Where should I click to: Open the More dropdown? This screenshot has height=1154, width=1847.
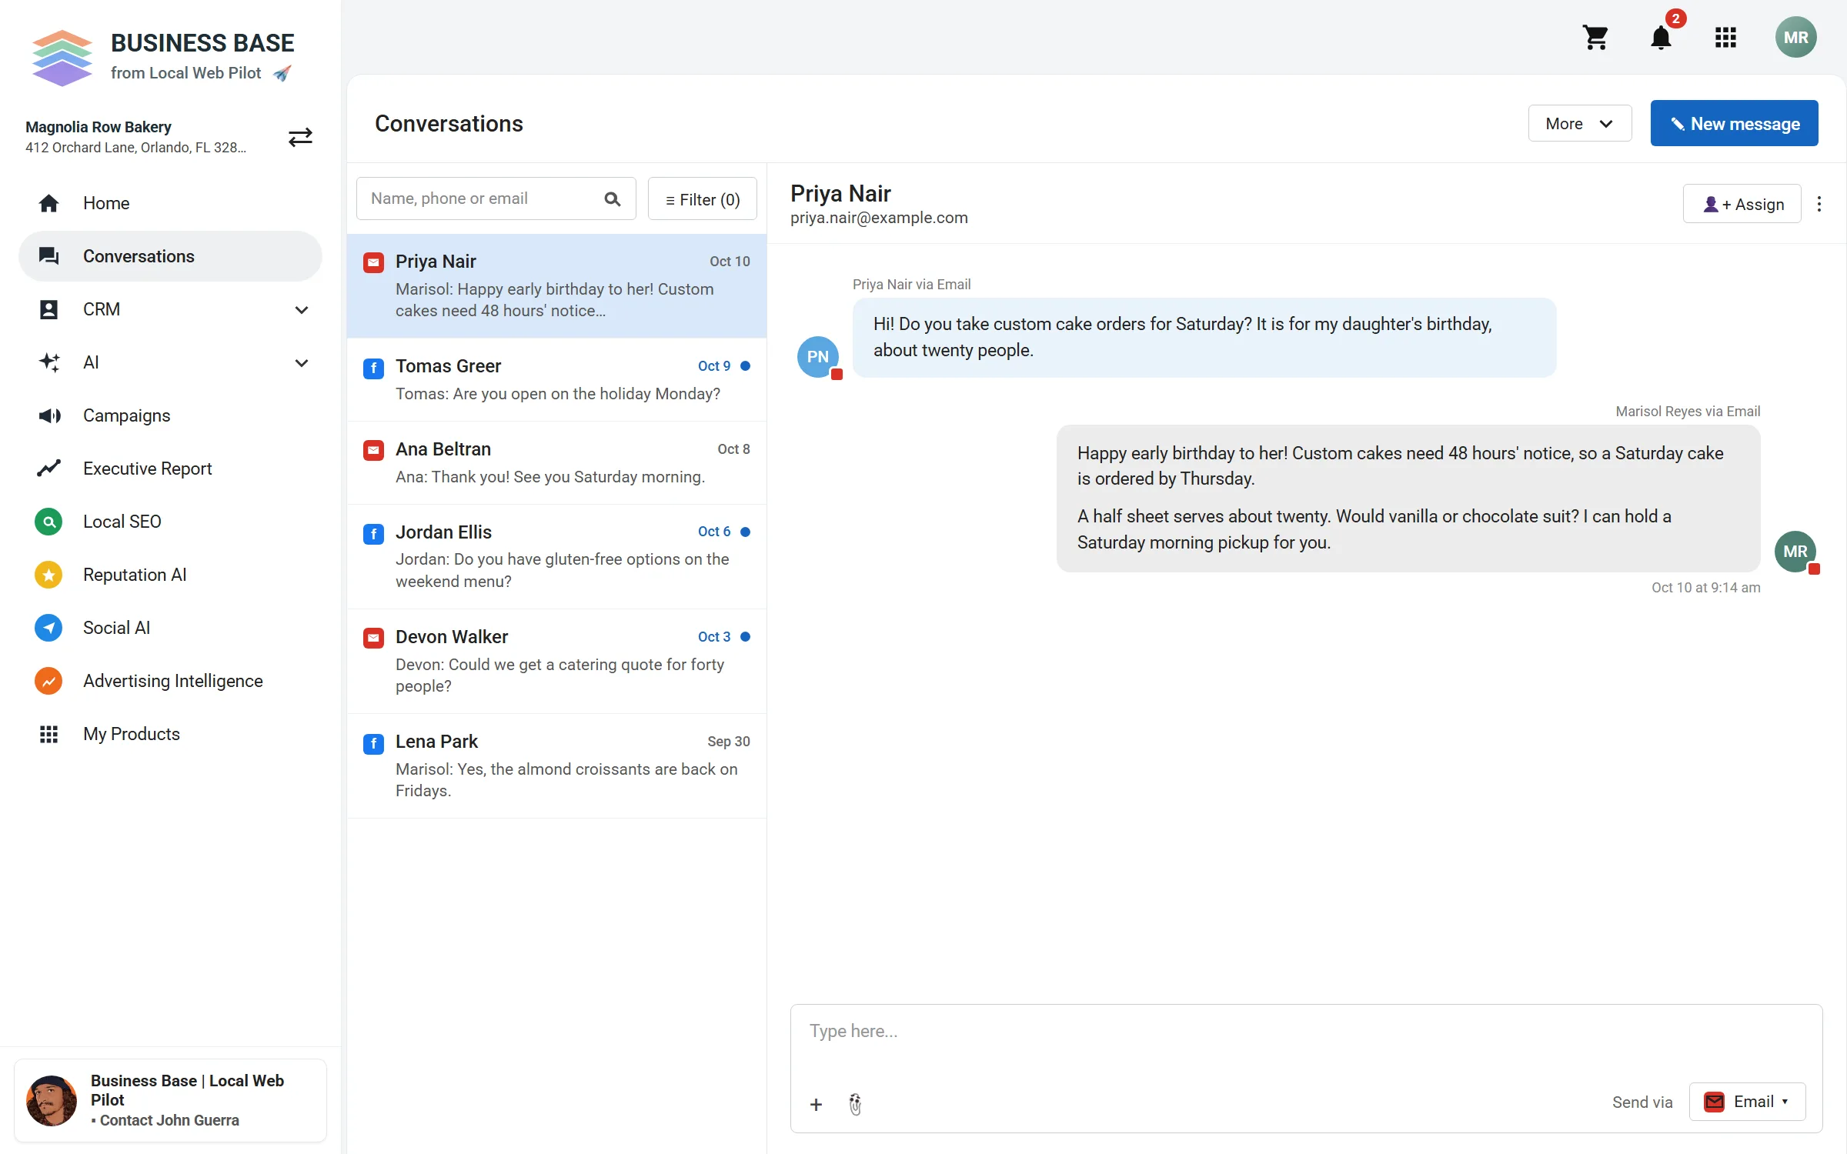pos(1579,123)
